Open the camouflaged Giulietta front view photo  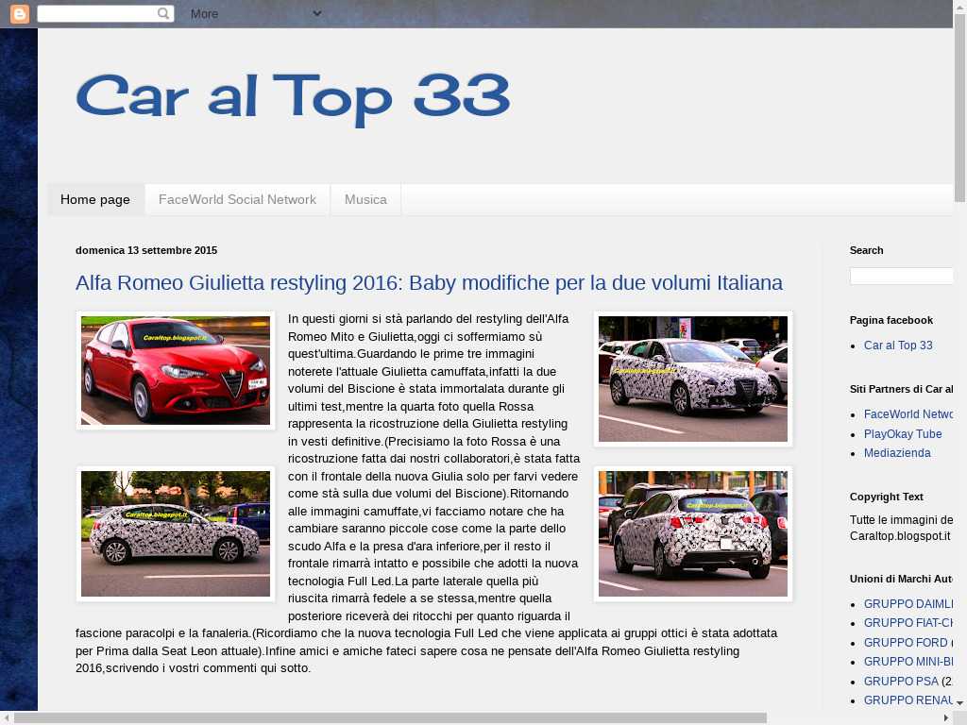(693, 379)
